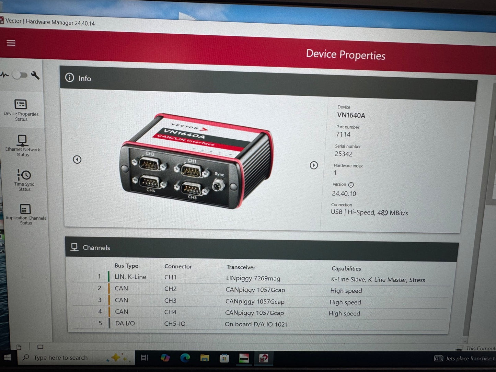Click the Channels section icon
The image size is (496, 372).
[x=74, y=247]
